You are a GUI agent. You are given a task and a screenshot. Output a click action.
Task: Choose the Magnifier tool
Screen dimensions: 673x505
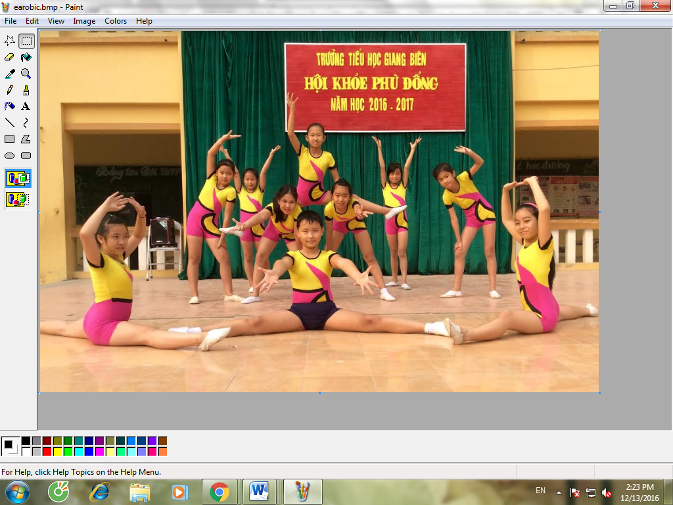tap(26, 74)
